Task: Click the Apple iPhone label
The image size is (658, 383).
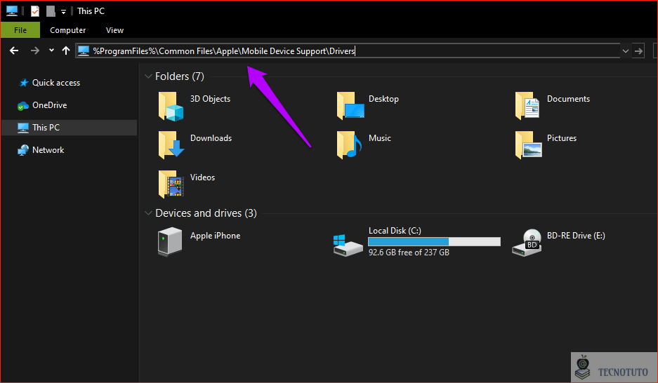Action: (x=216, y=236)
